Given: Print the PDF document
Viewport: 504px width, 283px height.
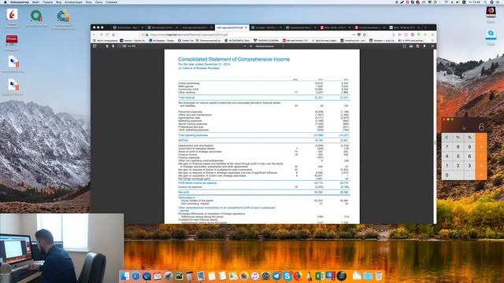Looking at the screenshot, I should coord(411,46).
